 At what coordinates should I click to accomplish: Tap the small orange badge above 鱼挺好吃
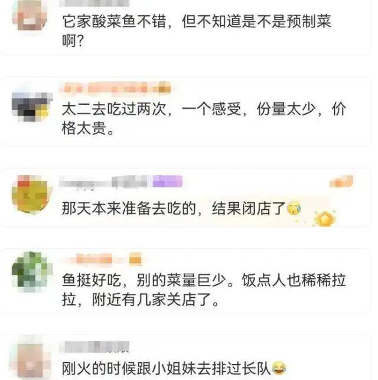135,259
